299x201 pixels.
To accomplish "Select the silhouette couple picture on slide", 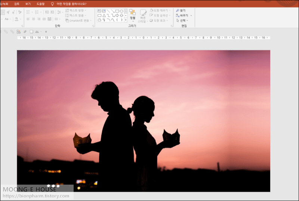I will point(144,121).
